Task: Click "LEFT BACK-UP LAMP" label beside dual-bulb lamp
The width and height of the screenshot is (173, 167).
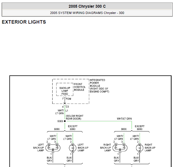Action: [39, 148]
